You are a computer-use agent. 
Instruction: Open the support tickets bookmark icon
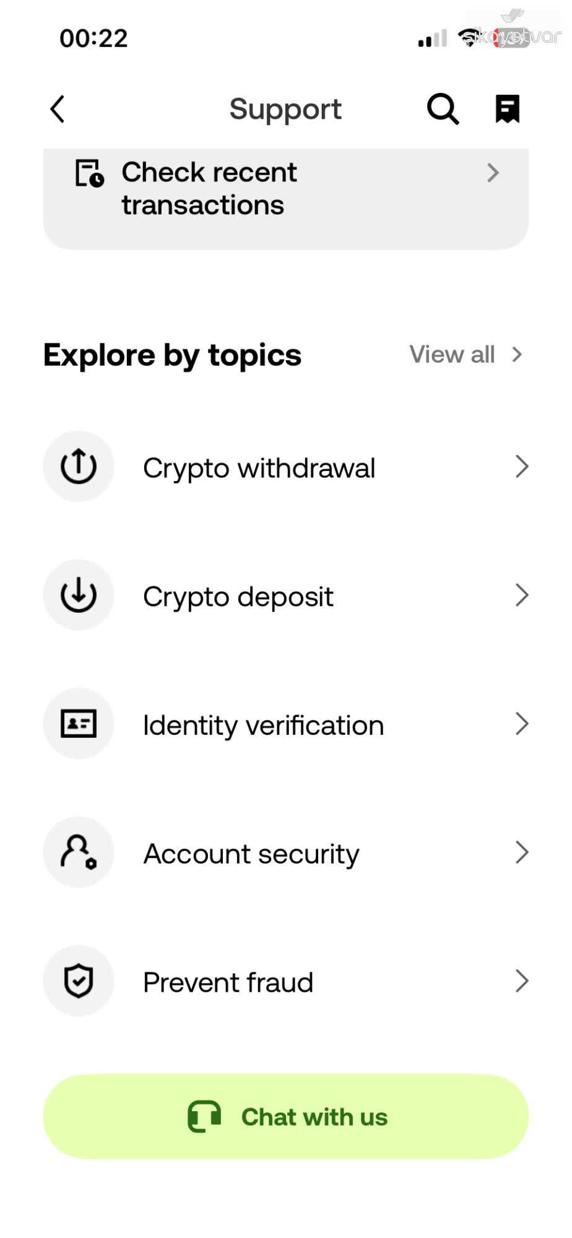point(508,109)
